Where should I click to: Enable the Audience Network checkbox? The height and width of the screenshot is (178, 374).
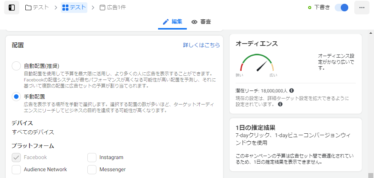16,170
